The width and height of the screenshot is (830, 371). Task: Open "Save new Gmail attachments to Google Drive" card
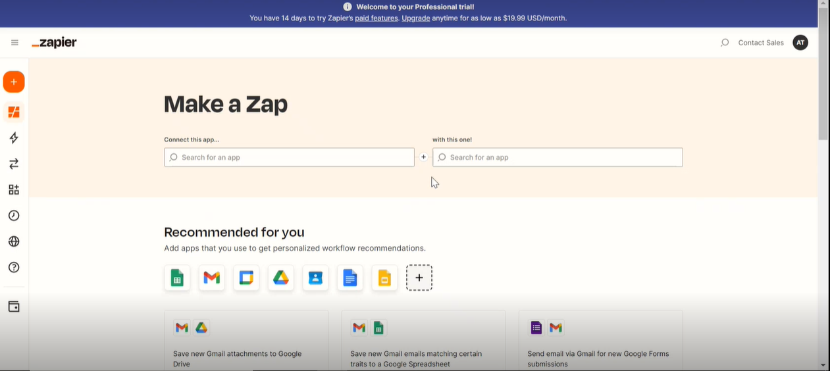(x=246, y=341)
